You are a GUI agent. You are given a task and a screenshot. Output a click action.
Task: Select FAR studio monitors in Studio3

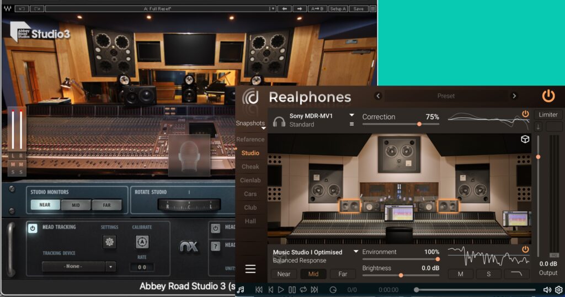(106, 205)
